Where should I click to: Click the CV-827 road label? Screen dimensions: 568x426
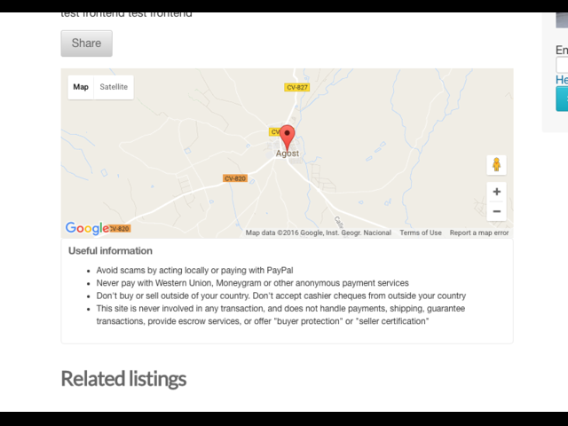297,87
